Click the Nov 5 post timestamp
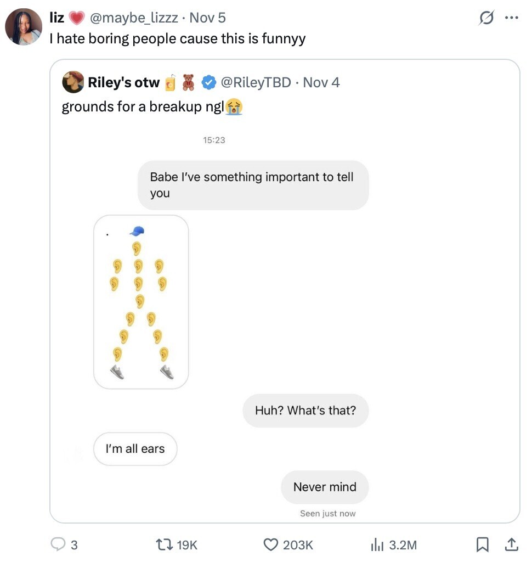The height and width of the screenshot is (562, 532). (x=207, y=18)
